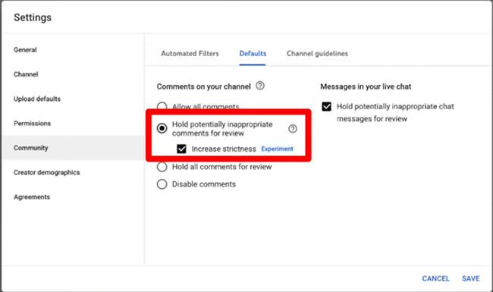
Task: Switch to the Automated Filters tab
Action: point(190,53)
